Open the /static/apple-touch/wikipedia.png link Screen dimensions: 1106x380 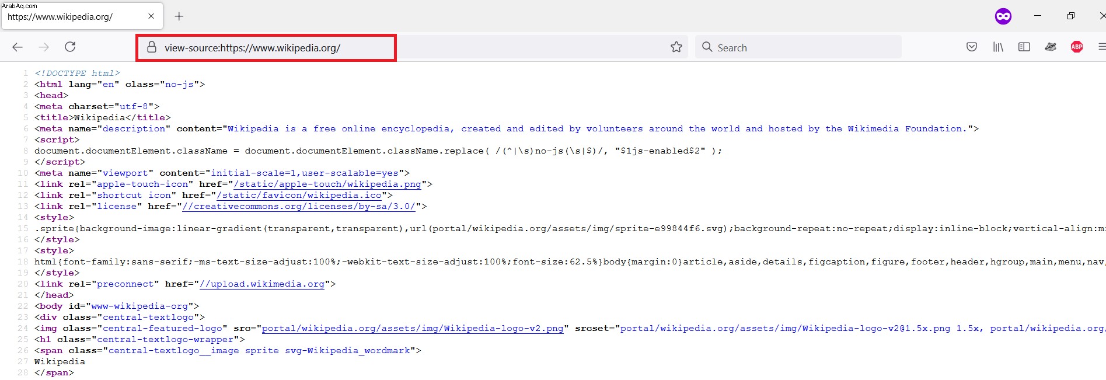pyautogui.click(x=327, y=184)
